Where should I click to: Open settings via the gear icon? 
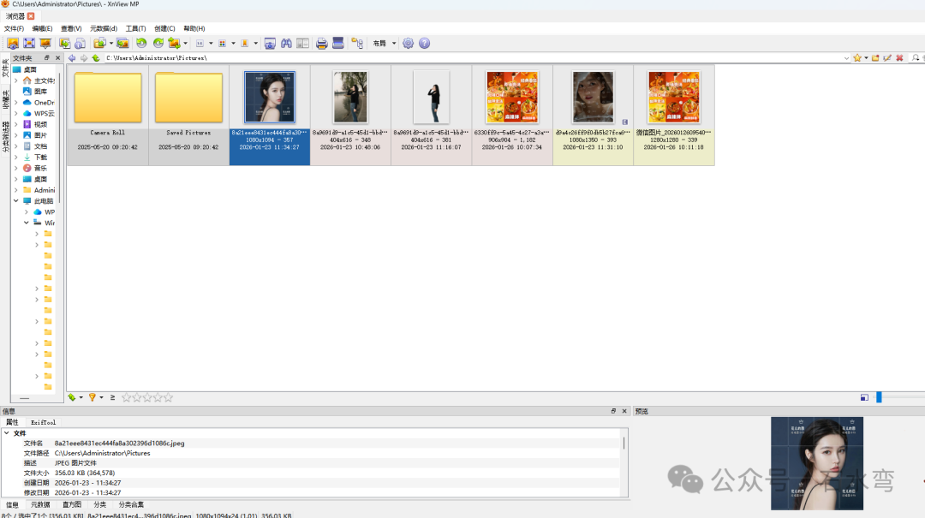[x=408, y=43]
